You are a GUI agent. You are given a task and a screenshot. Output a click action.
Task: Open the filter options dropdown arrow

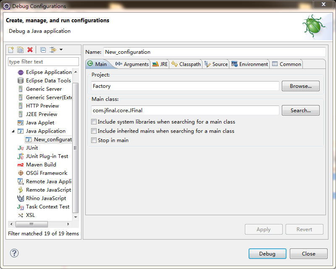(x=61, y=50)
